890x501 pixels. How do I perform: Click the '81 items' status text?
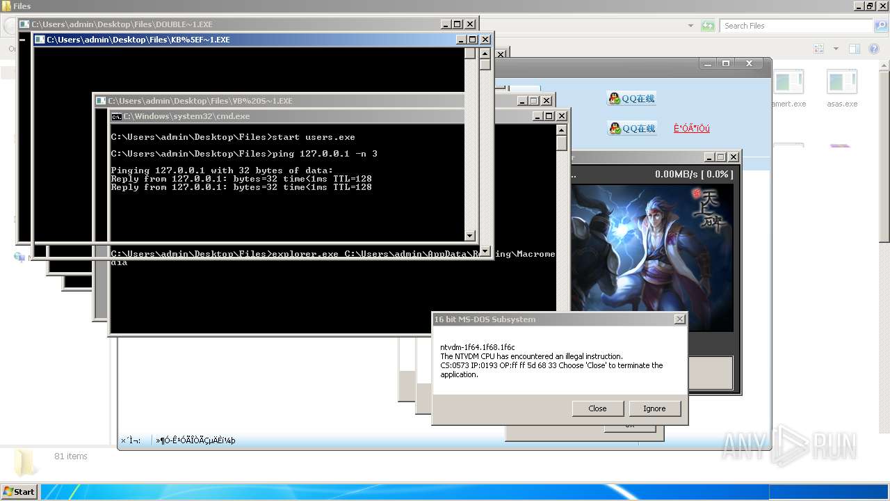pyautogui.click(x=71, y=456)
